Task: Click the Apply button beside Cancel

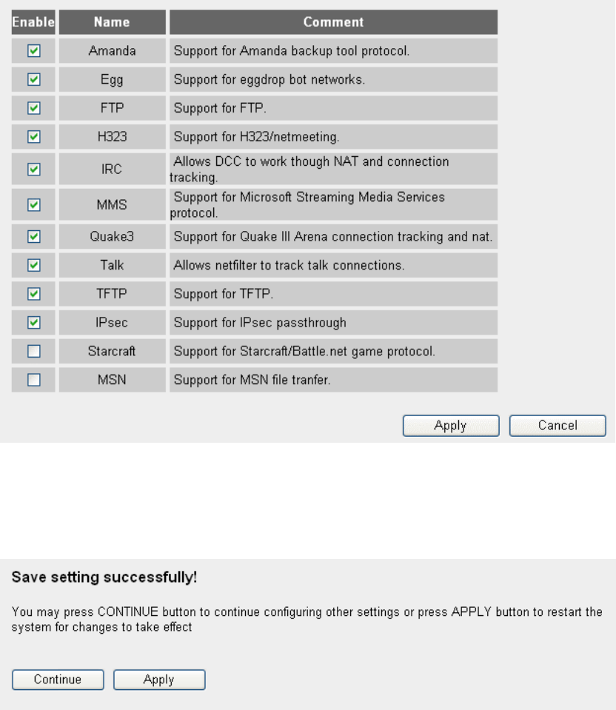Action: [x=451, y=426]
